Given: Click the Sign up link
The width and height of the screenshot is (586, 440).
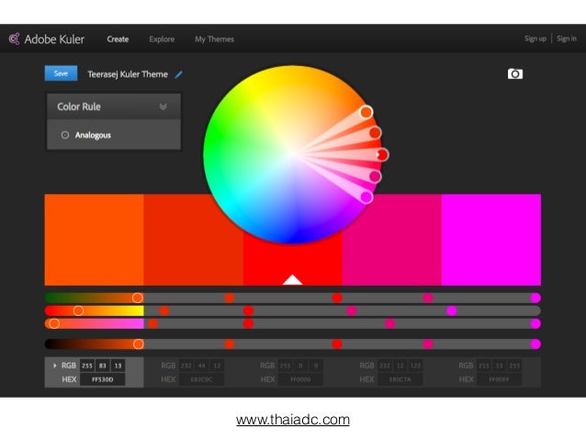Looking at the screenshot, I should (x=535, y=39).
